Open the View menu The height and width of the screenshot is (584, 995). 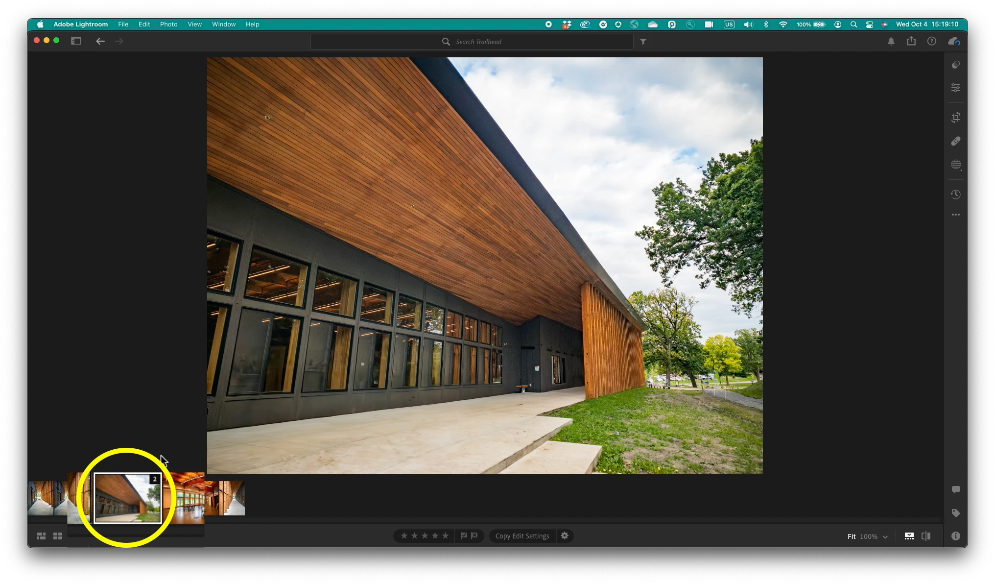[194, 24]
